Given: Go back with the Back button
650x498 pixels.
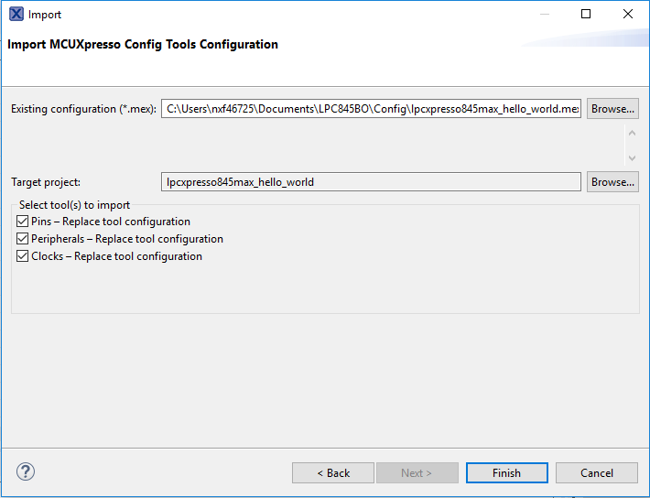Looking at the screenshot, I should [333, 473].
